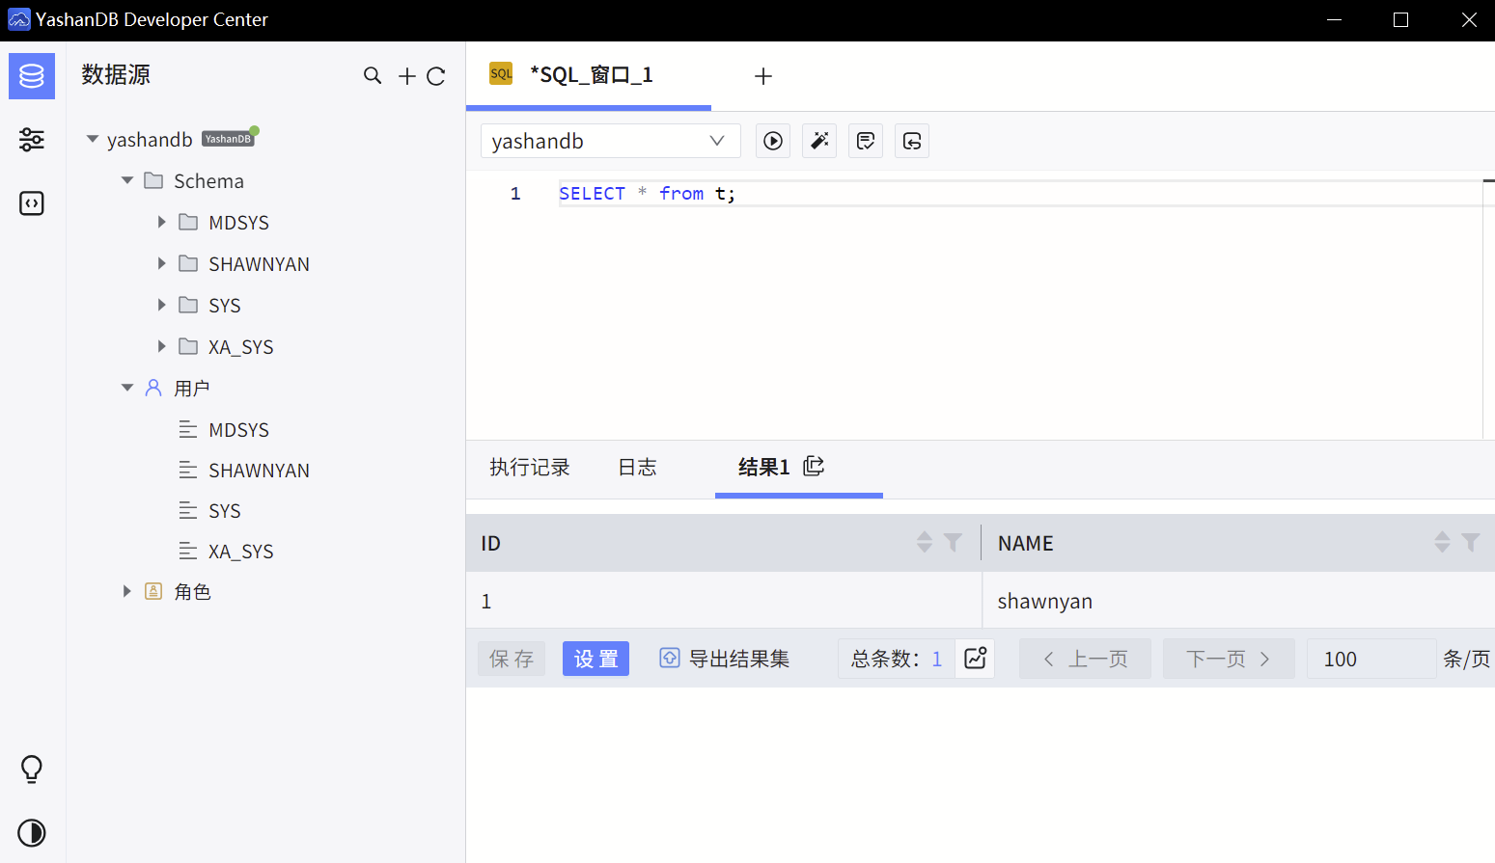This screenshot has height=863, width=1495.
Task: Go to previous page with 上一页
Action: pos(1085,659)
